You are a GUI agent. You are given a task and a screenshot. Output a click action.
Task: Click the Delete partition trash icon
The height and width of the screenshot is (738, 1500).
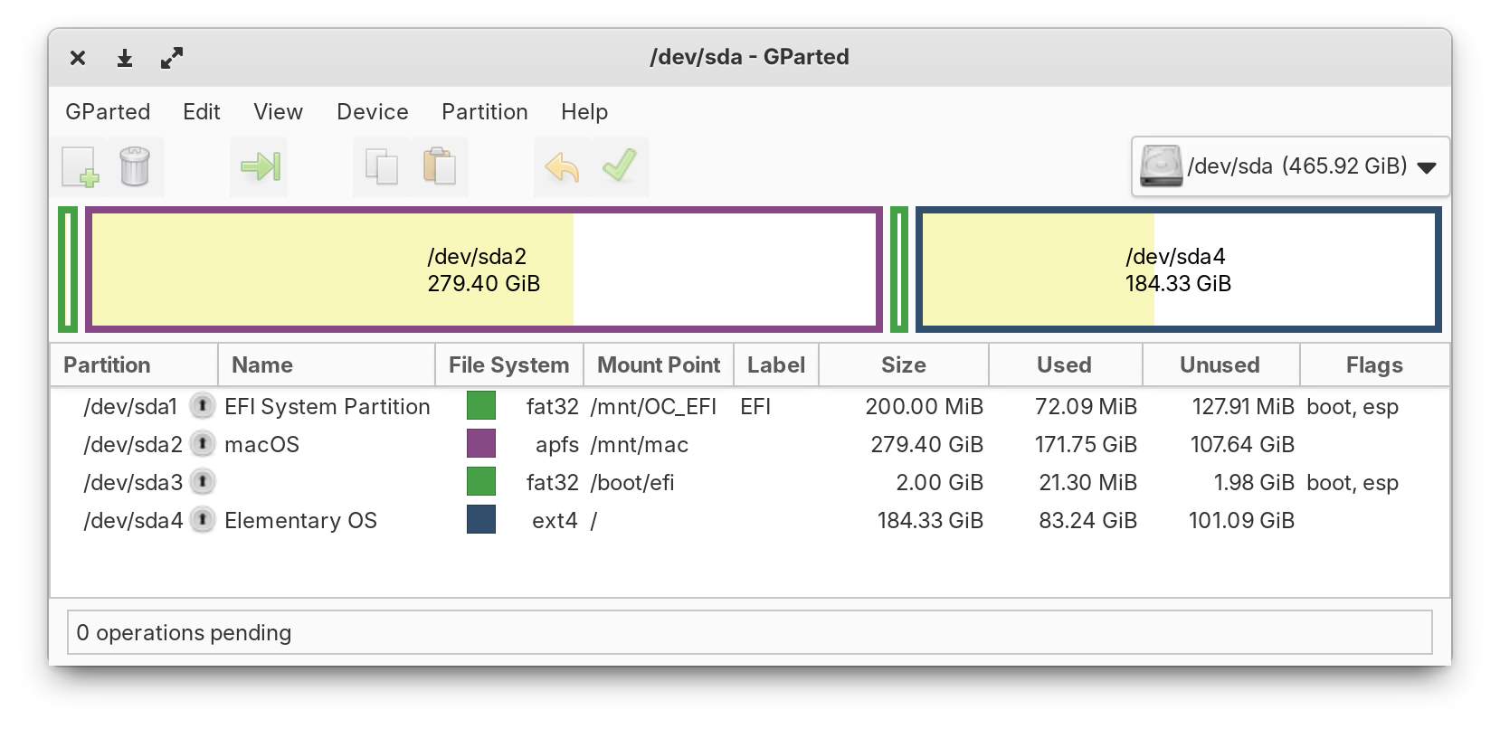pos(135,166)
